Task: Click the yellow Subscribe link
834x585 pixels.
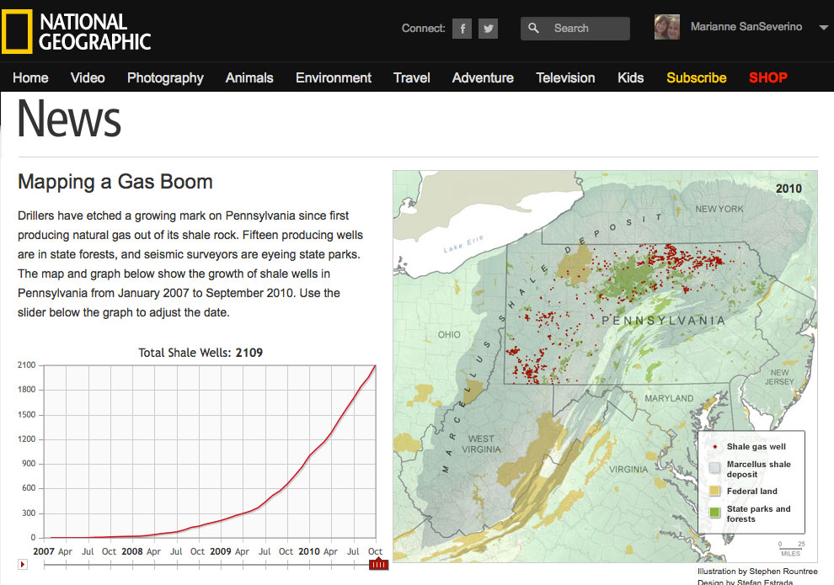Action: point(696,77)
